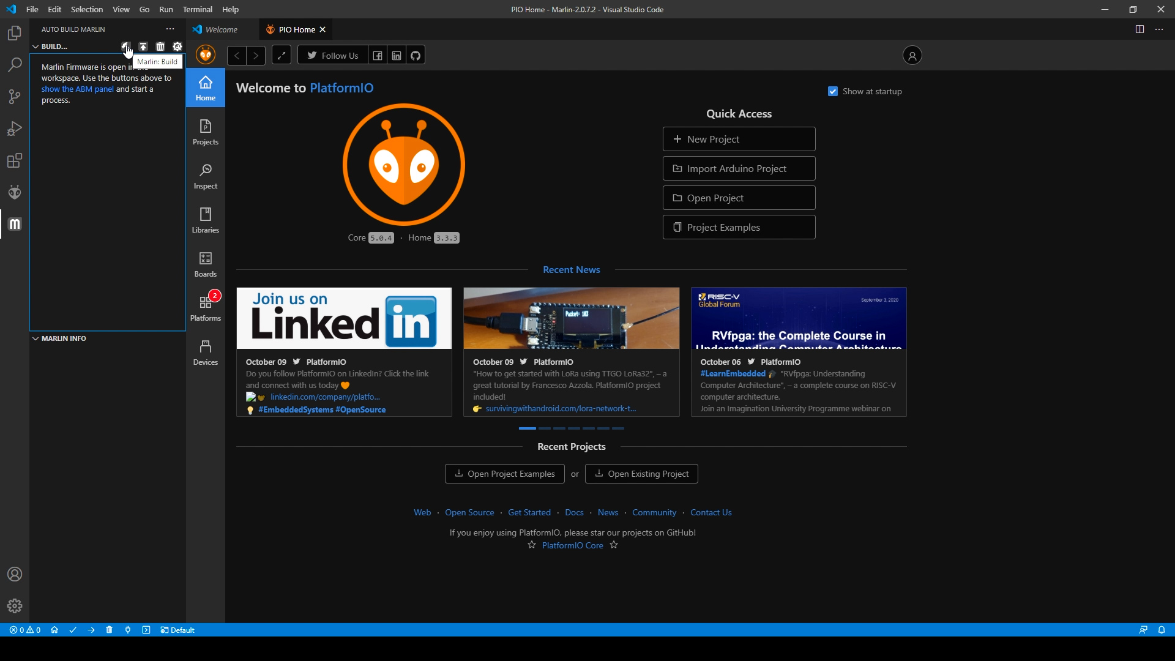The image size is (1175, 661).
Task: Click Marlin Clean trash icon in build toolbar
Action: (160, 47)
